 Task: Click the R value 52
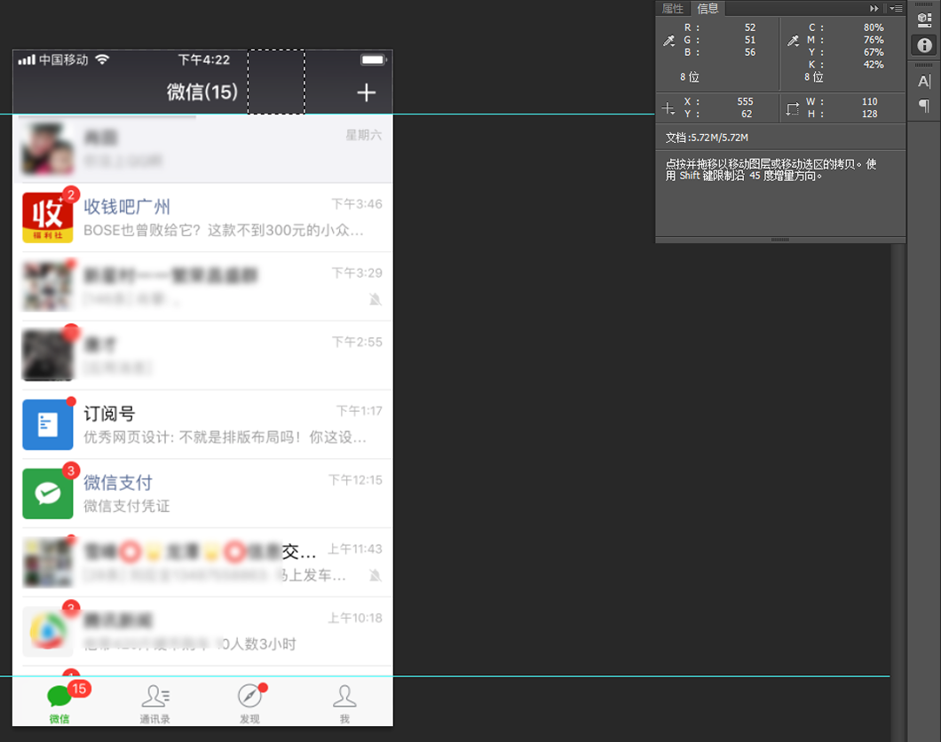[x=750, y=28]
